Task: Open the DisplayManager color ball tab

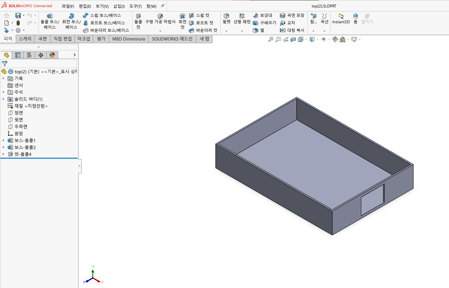Action: [52, 55]
